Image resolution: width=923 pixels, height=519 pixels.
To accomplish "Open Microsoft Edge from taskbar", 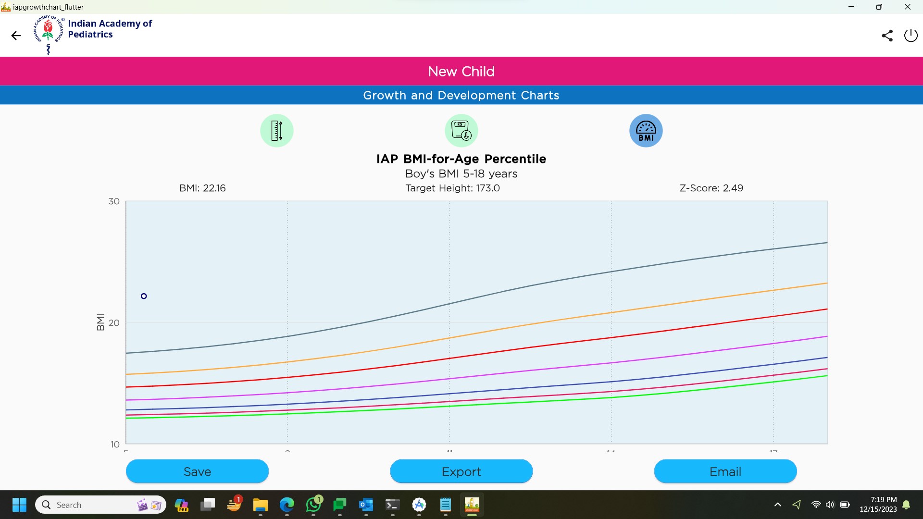I will click(287, 505).
